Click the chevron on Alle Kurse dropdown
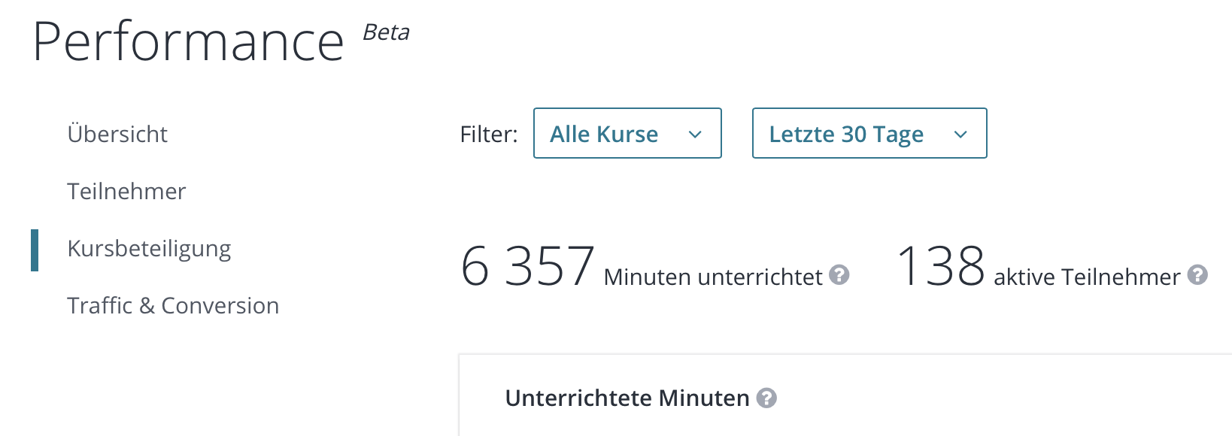 pyautogui.click(x=694, y=135)
